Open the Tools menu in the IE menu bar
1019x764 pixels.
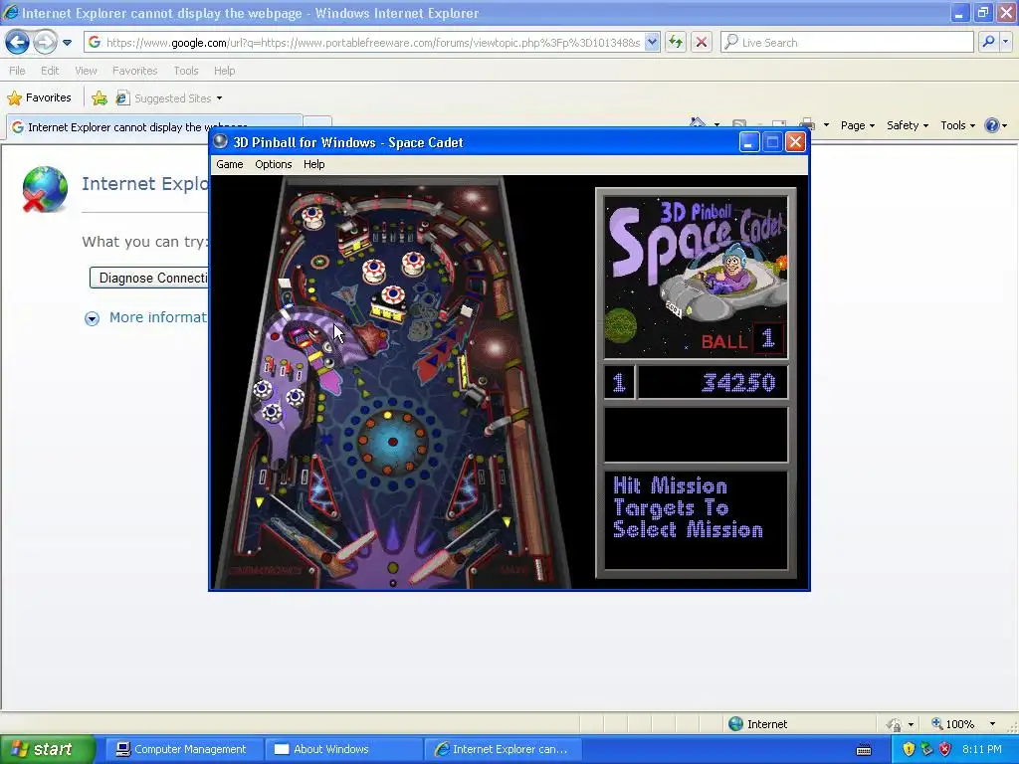186,71
